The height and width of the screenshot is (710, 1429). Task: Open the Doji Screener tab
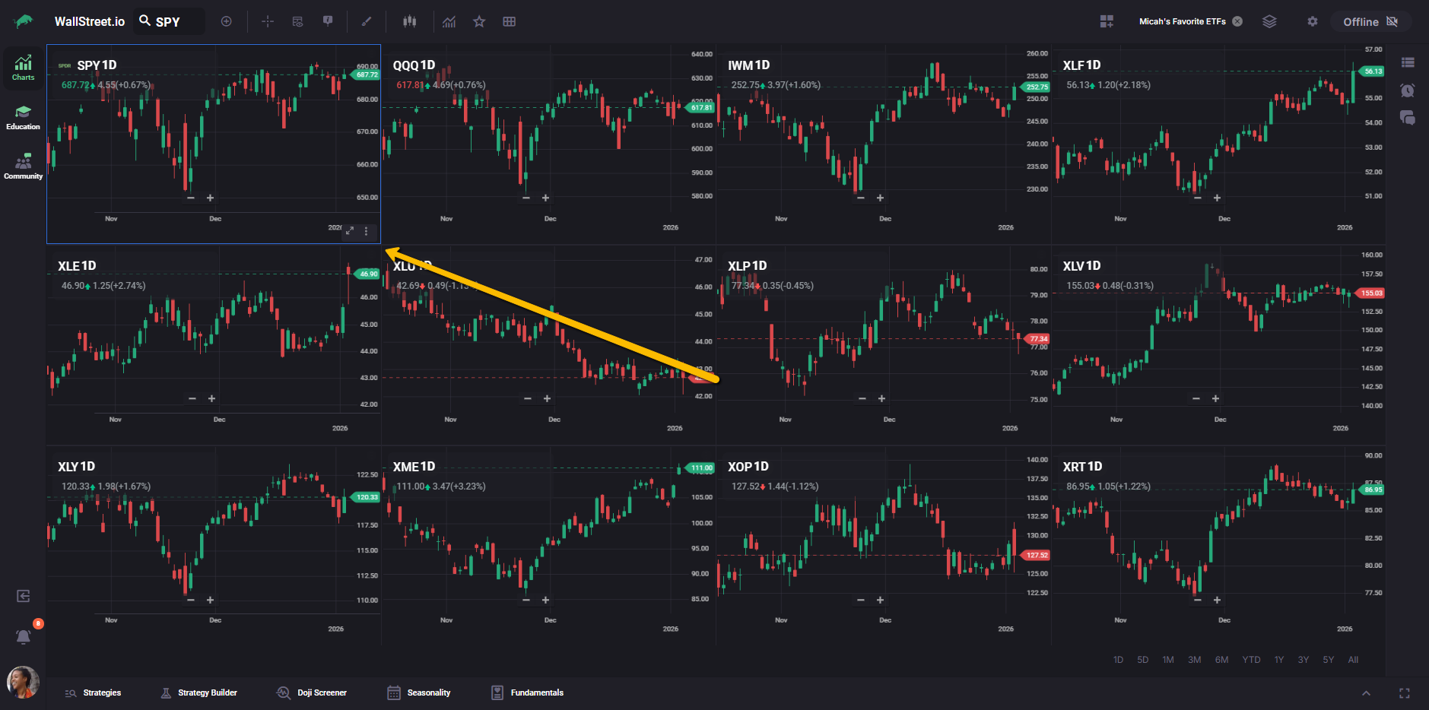pos(312,693)
